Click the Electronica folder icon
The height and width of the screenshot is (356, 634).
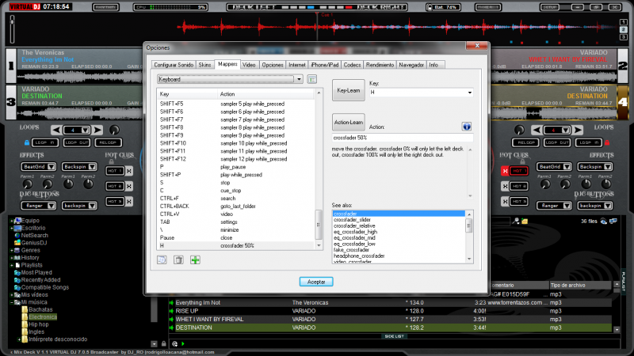(x=24, y=316)
